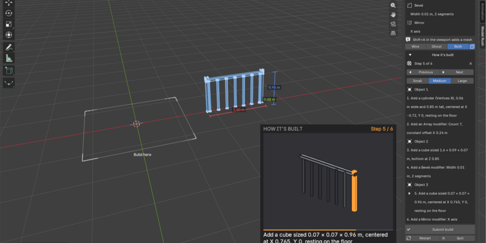Click the "Build here" label

coord(142,155)
